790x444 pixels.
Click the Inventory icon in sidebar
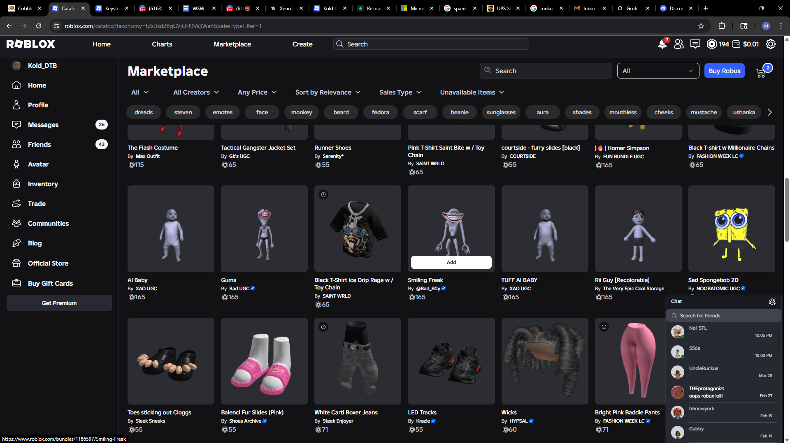click(16, 184)
